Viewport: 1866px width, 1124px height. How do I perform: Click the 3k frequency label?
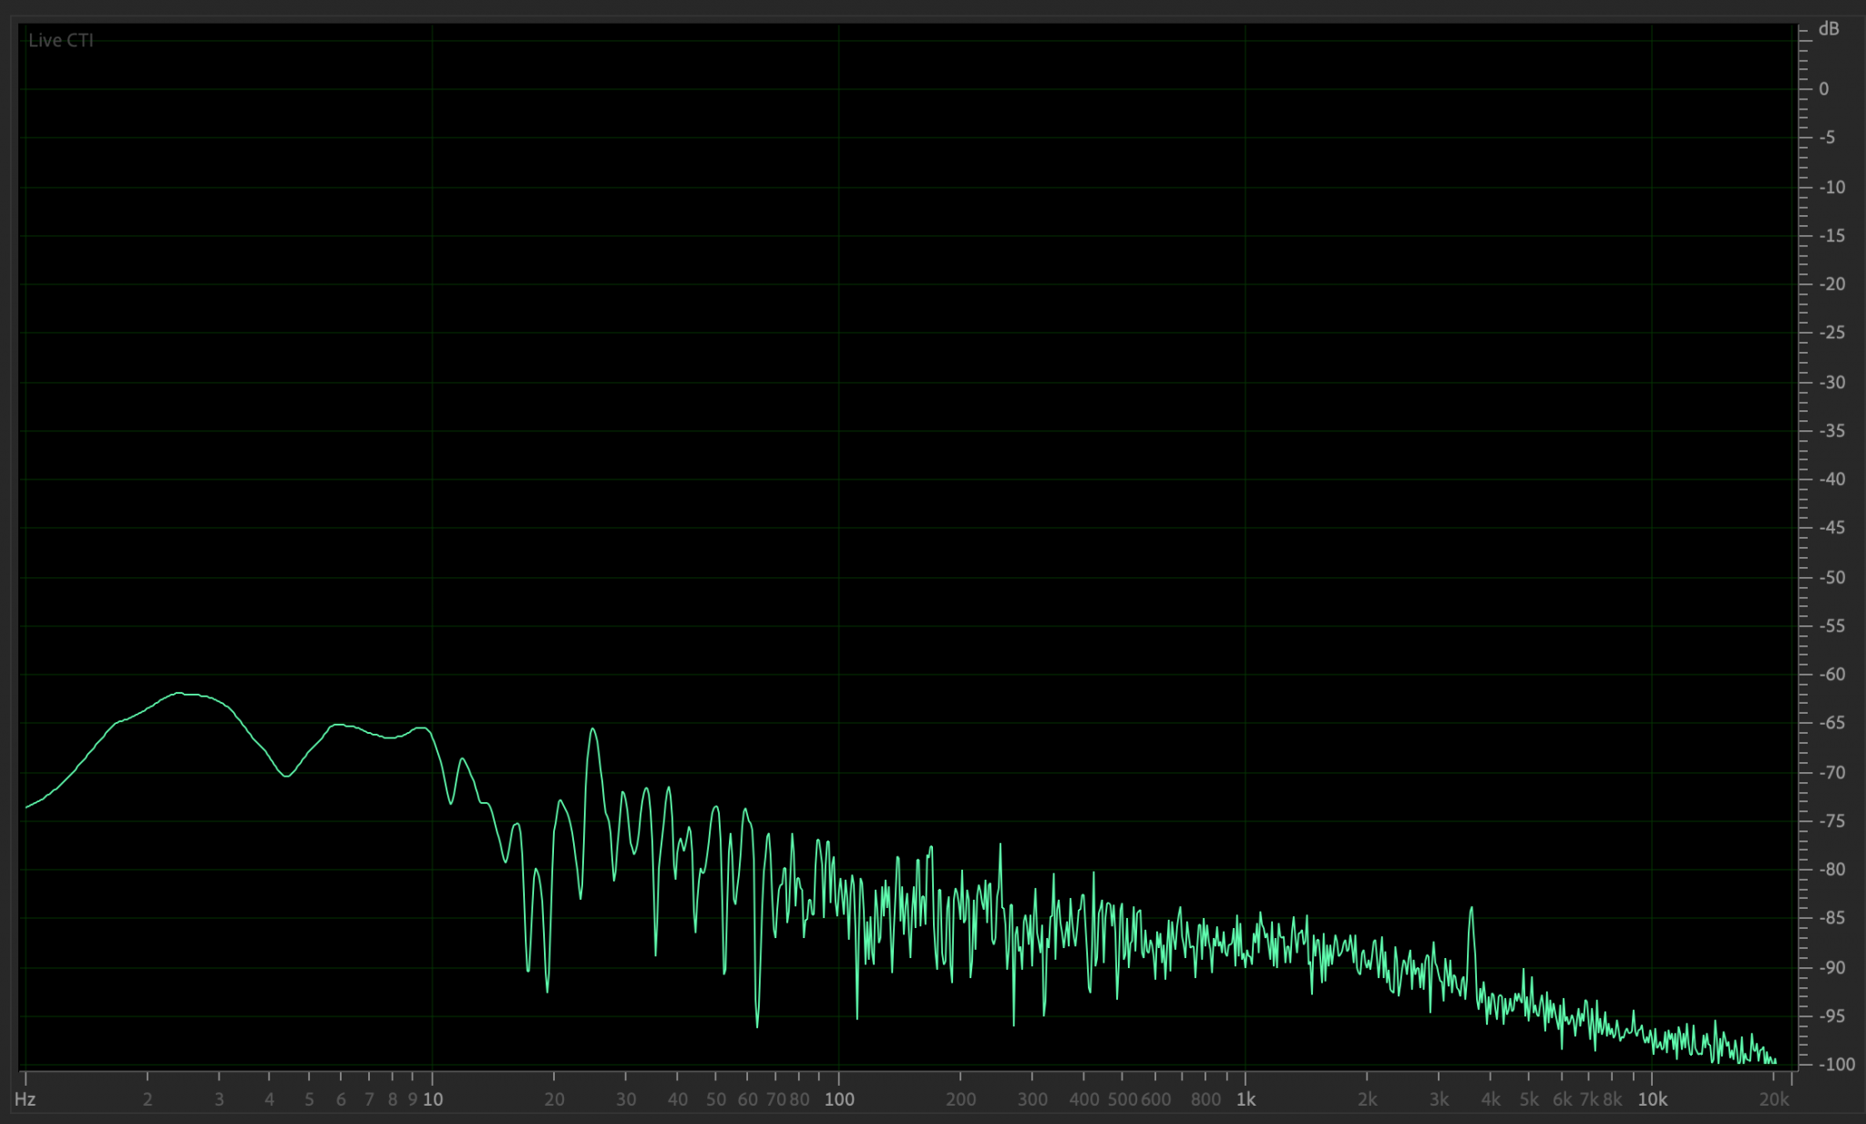[1440, 1099]
